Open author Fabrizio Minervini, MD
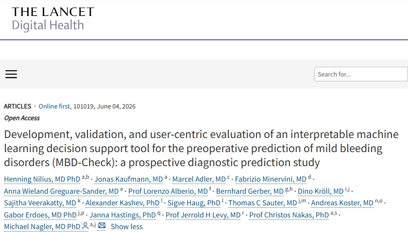This screenshot has width=408, height=232. [x=271, y=179]
